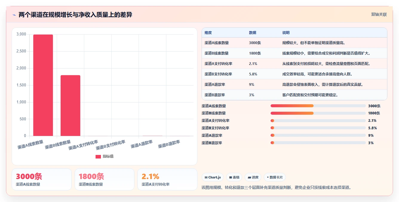Click the 3,000 y-axis tick label
Viewport: 399px width, 202px height.
click(x=21, y=34)
